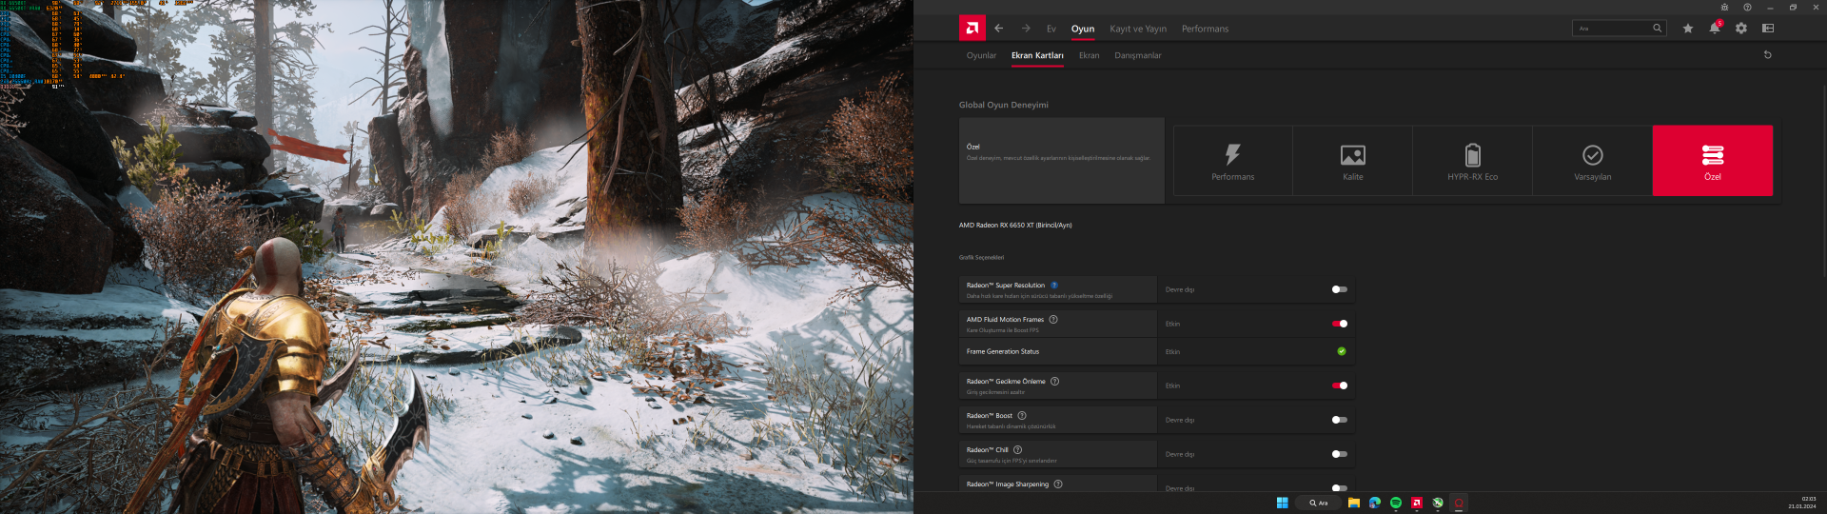Viewport: 1827px width, 514px height.
Task: Enable Radeon Image Sharpening toggle
Action: pyautogui.click(x=1340, y=487)
